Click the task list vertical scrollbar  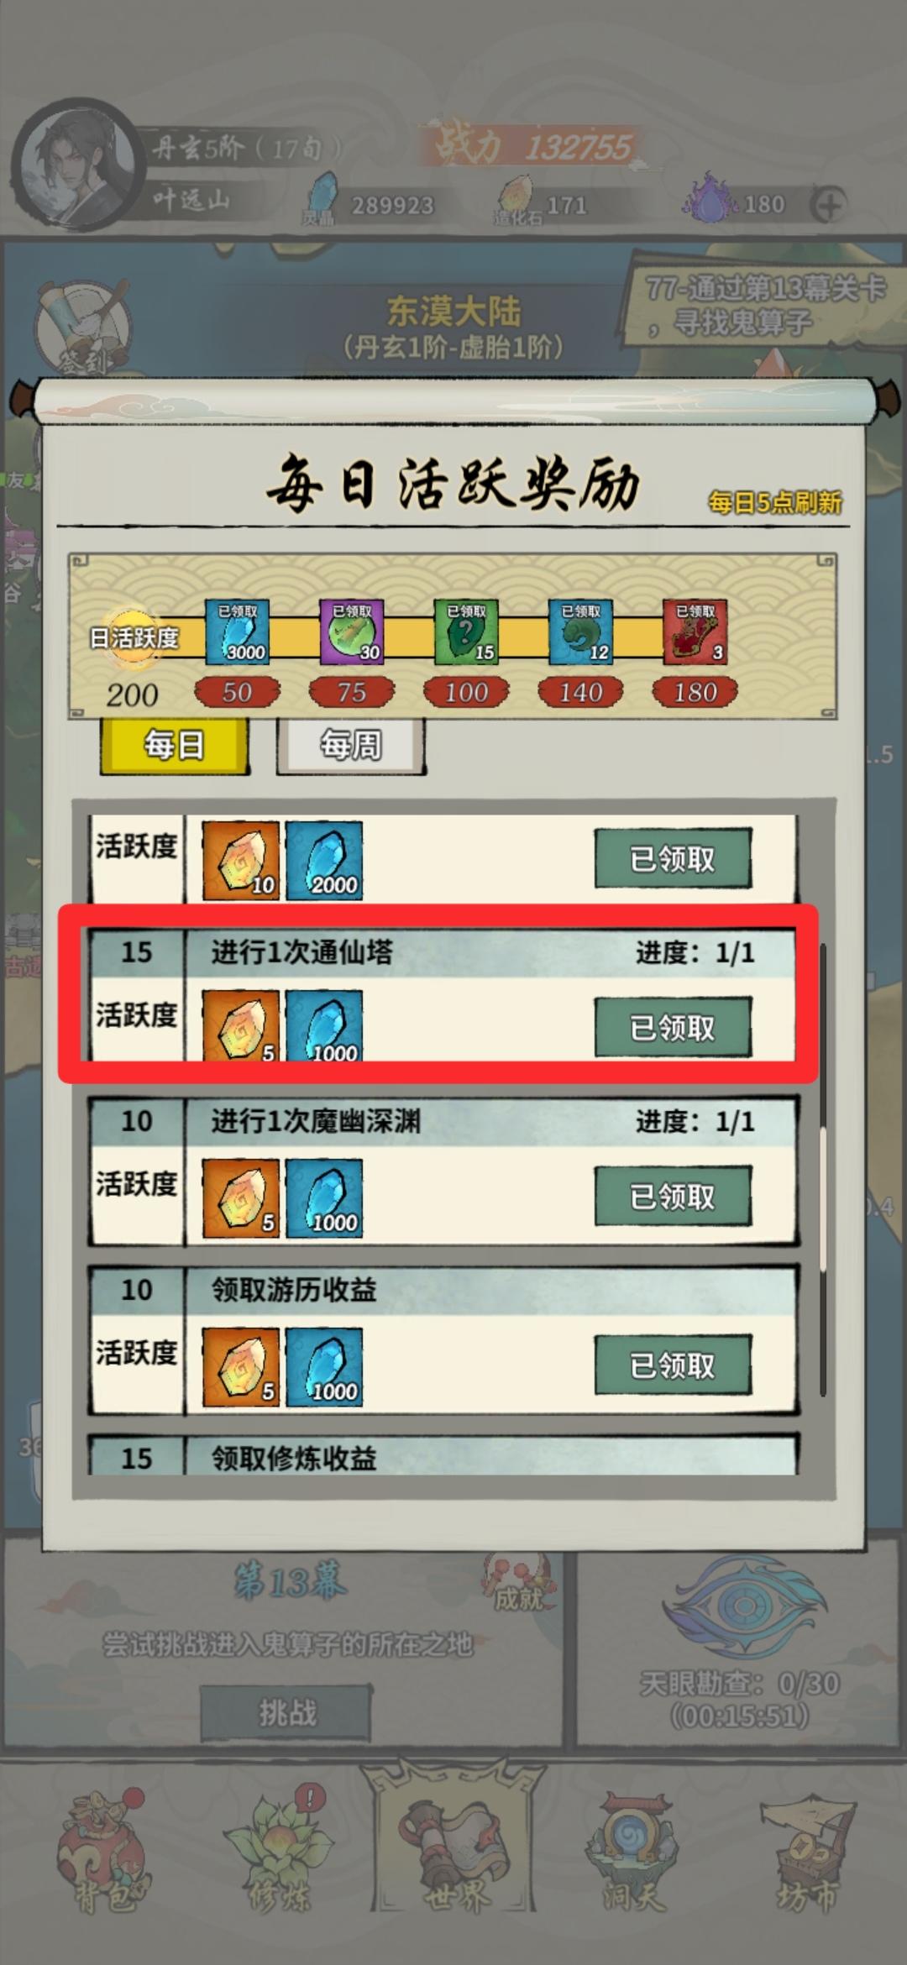tap(823, 1171)
